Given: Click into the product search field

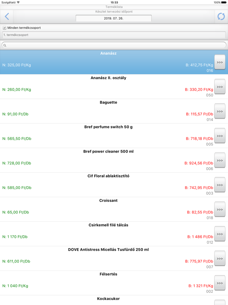Looking at the screenshot, I should [x=114, y=45].
